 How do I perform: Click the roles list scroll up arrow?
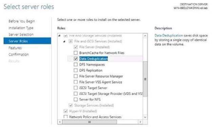pyautogui.click(x=145, y=36)
